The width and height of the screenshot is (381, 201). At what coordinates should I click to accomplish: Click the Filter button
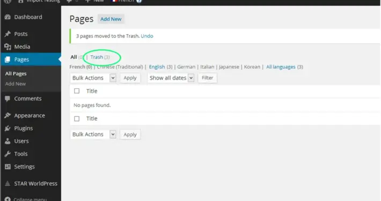pos(208,78)
